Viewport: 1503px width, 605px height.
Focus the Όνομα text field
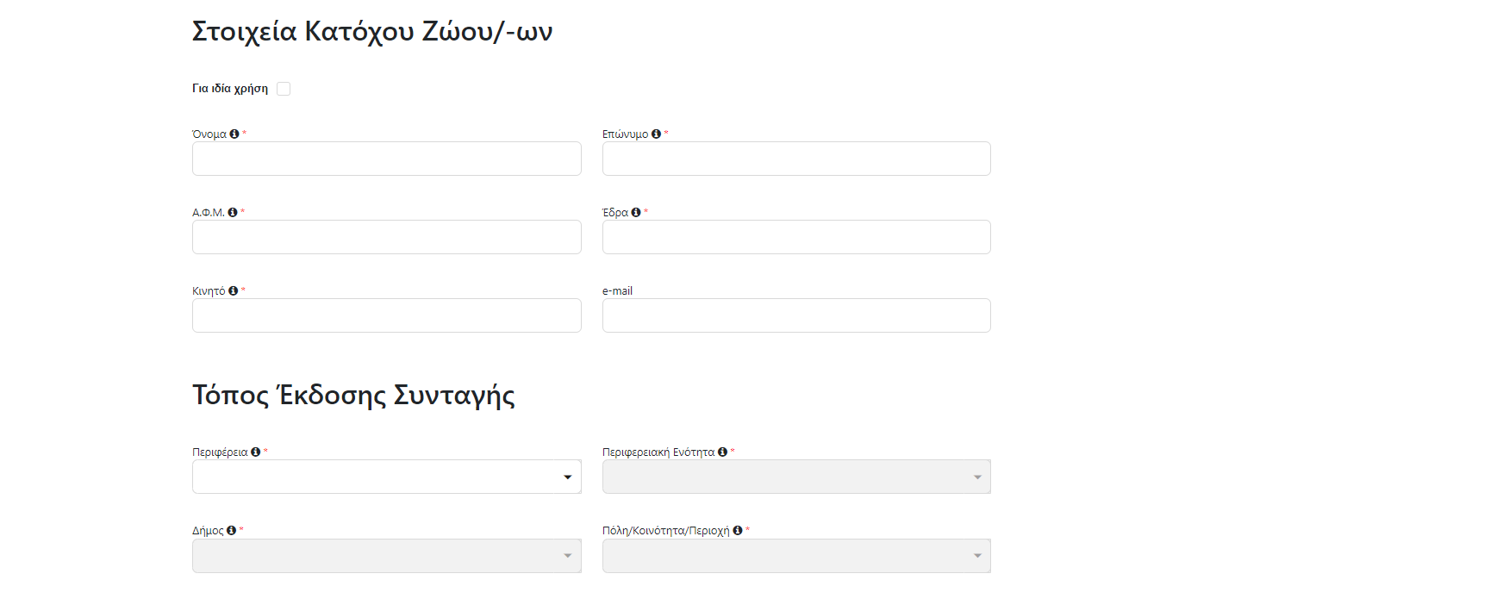point(387,159)
